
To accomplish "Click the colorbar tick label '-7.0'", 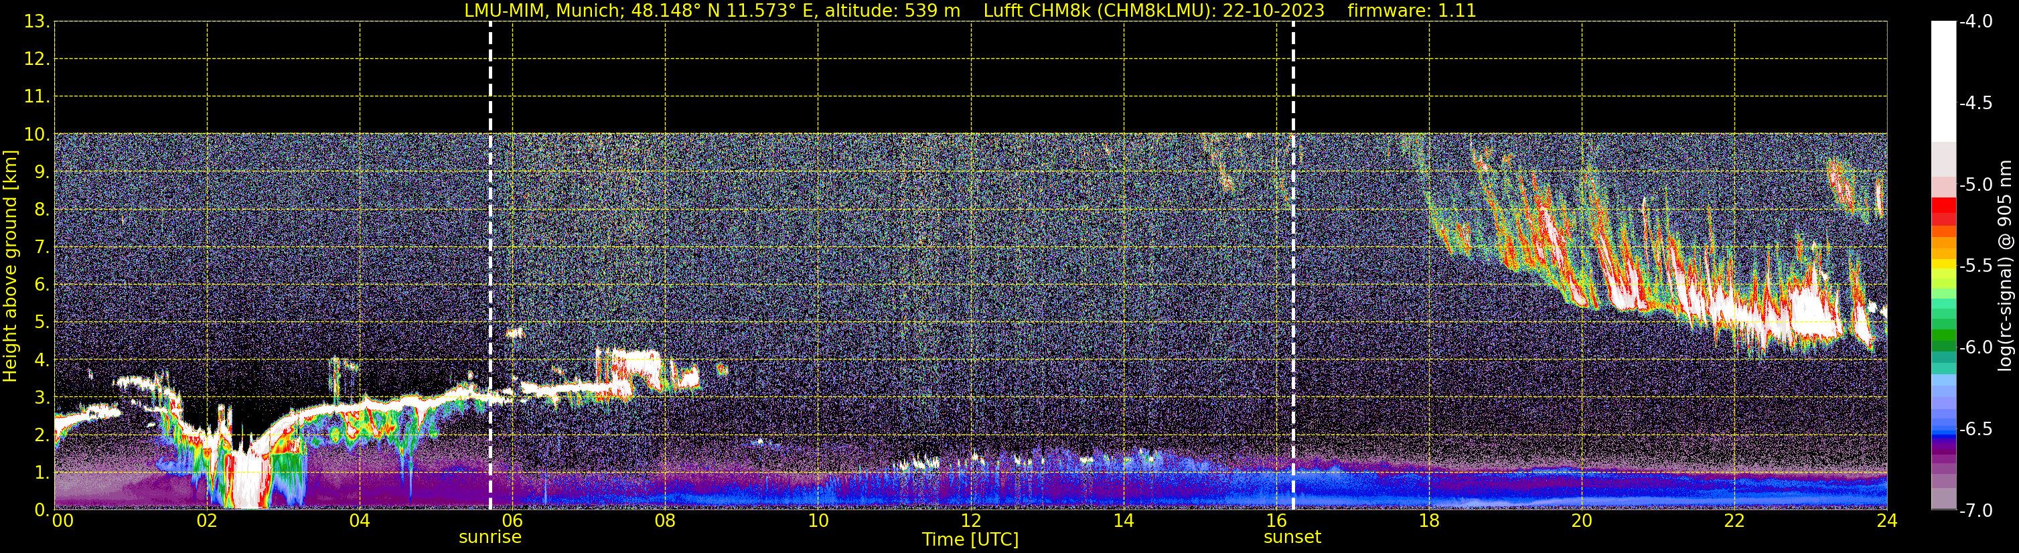I will (x=1975, y=511).
